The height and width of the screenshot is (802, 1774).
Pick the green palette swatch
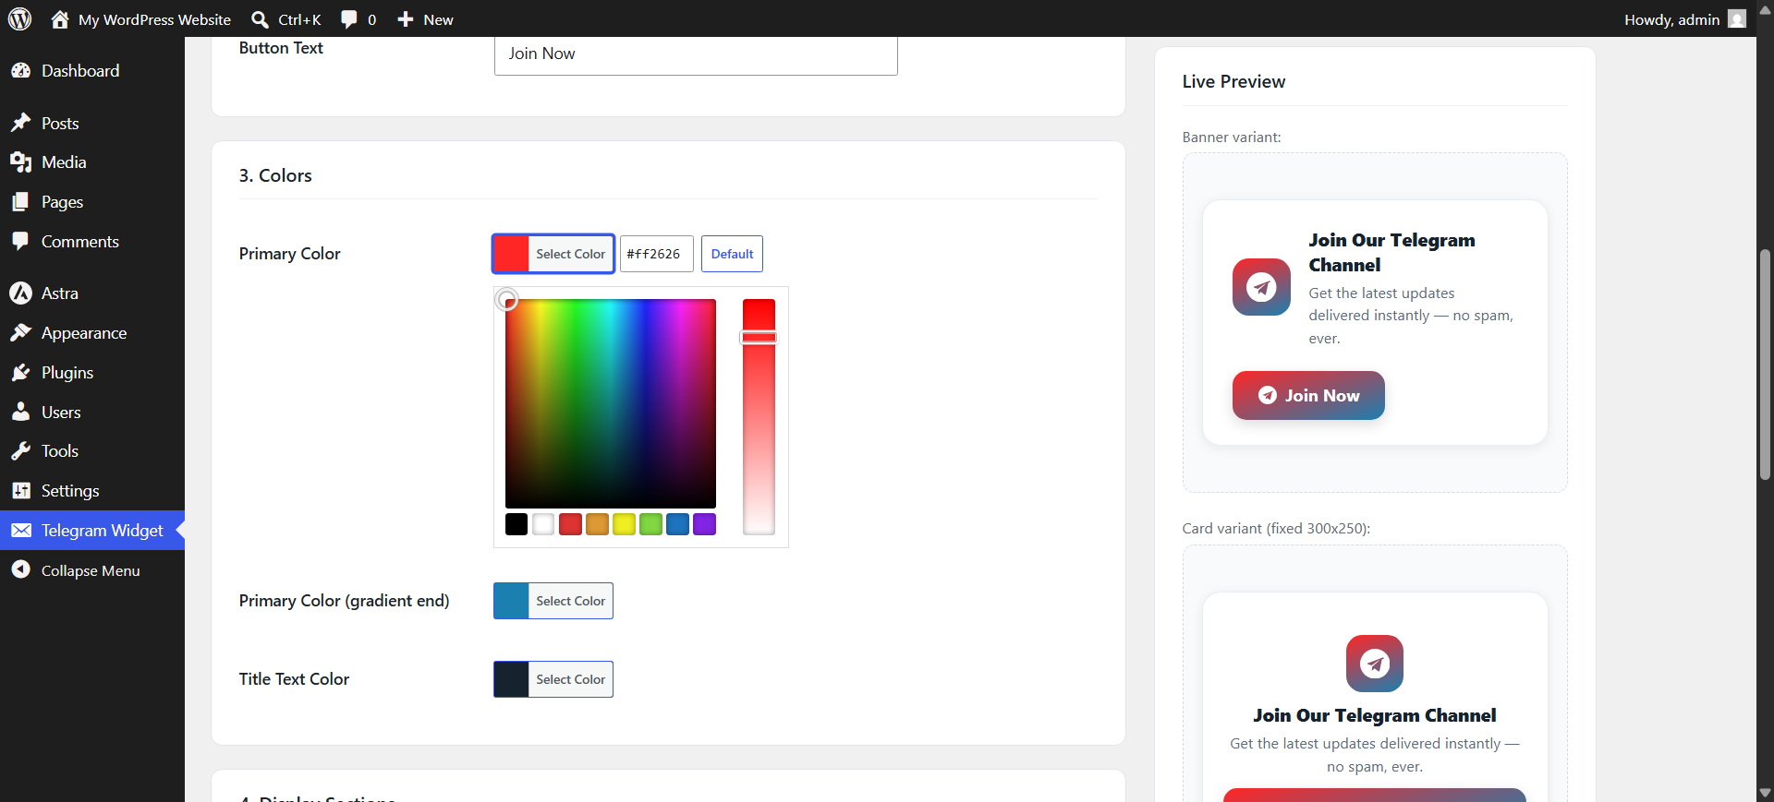tap(650, 524)
